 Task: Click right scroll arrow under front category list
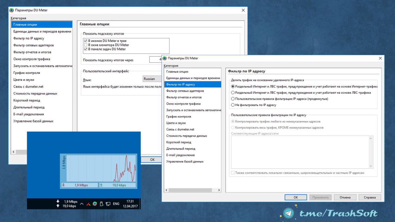[x=219, y=190]
